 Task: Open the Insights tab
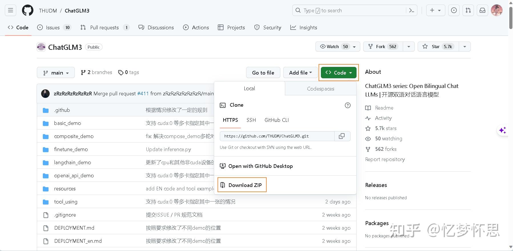(x=303, y=28)
